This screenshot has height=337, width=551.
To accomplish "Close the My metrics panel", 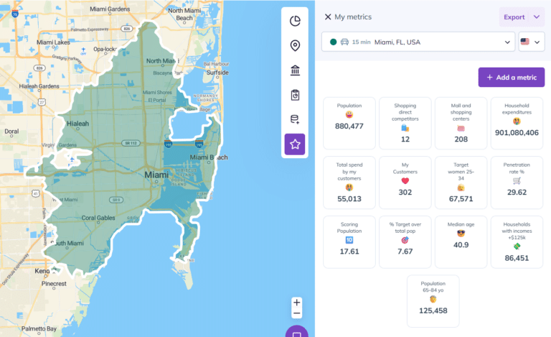I will [x=327, y=17].
